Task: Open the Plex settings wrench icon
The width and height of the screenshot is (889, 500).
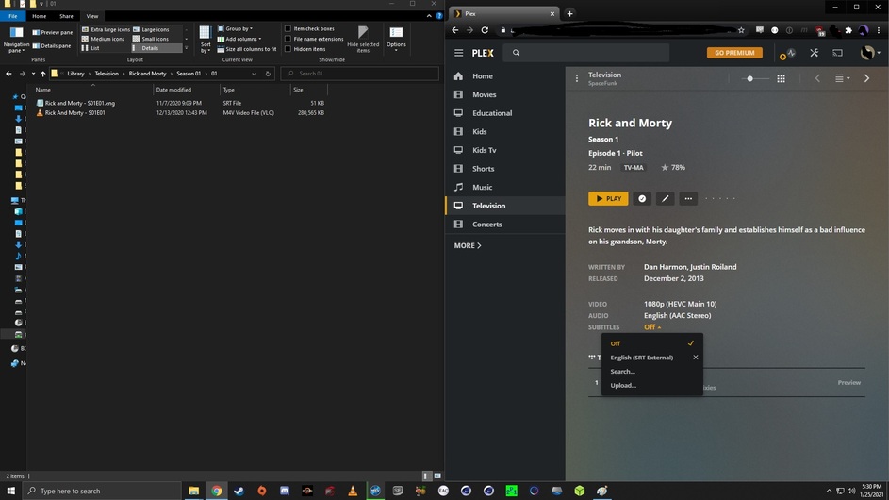Action: tap(814, 53)
